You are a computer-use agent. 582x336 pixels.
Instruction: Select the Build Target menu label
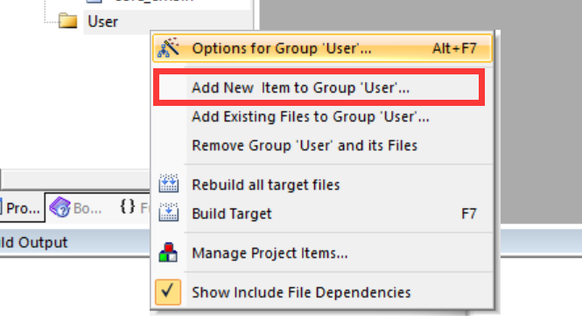click(232, 213)
